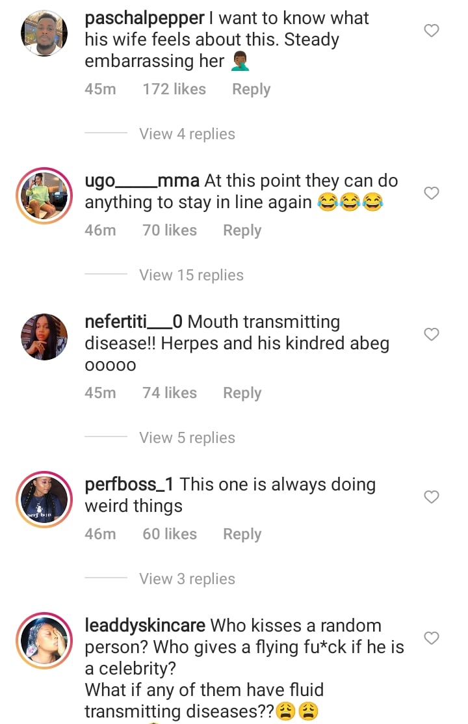The image size is (468, 724).
Task: Like leaddyskincare's comment with heart icon
Action: (431, 638)
